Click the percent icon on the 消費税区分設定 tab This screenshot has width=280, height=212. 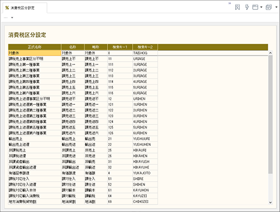click(7, 8)
